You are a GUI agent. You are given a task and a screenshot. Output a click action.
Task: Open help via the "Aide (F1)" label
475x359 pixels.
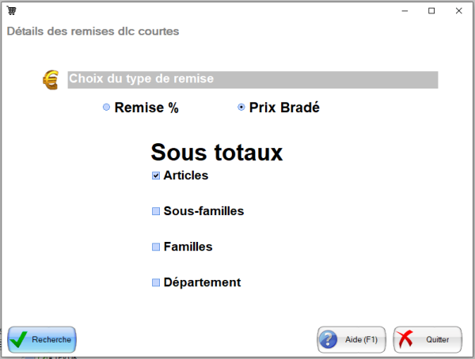click(361, 340)
